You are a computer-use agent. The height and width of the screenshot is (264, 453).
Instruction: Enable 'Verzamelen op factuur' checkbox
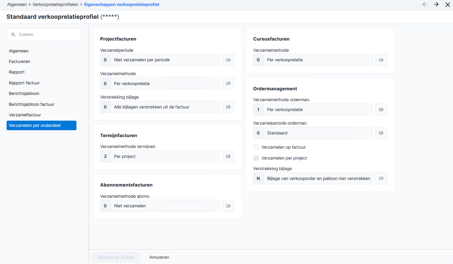(x=256, y=147)
